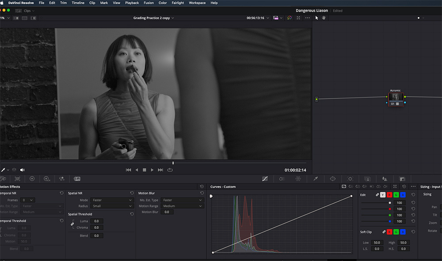This screenshot has height=261, width=442.
Task: Reset the Curves palette
Action: click(x=404, y=186)
